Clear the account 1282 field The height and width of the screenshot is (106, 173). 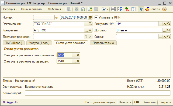(x=78, y=55)
